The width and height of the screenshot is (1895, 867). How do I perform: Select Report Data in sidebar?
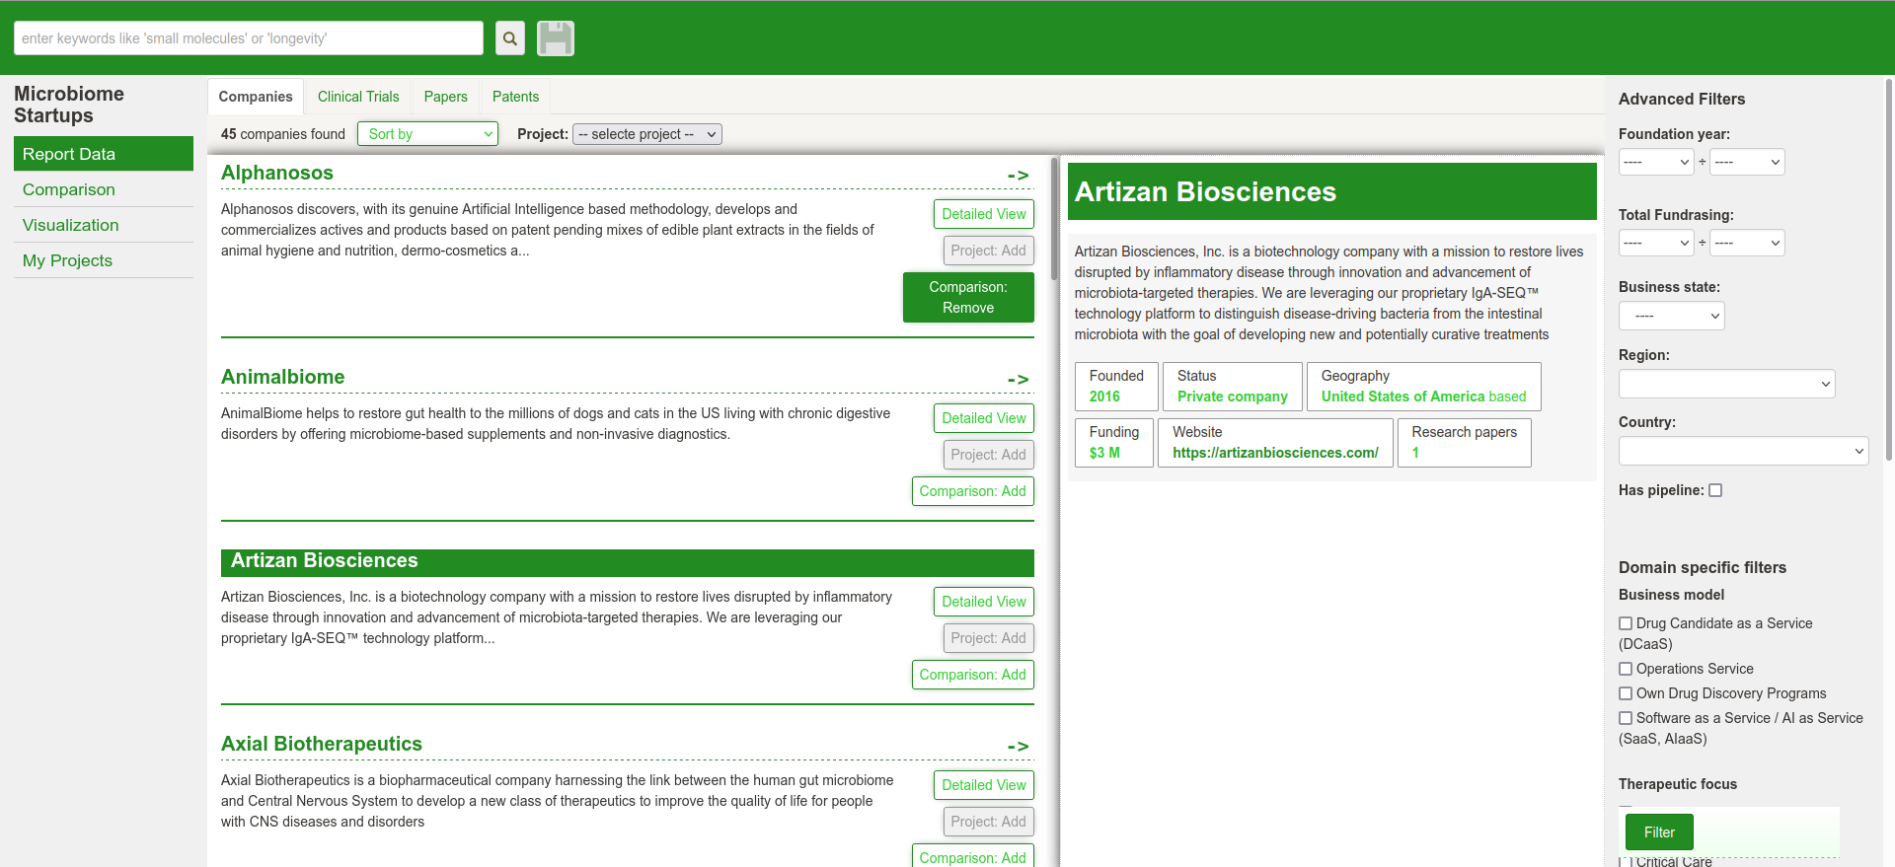coord(104,154)
